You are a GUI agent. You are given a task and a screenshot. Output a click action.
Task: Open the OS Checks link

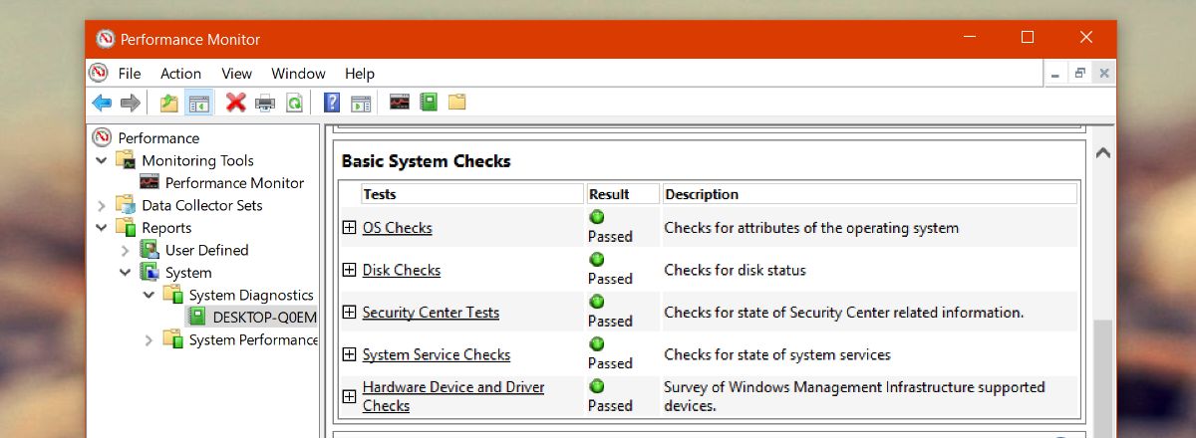398,228
